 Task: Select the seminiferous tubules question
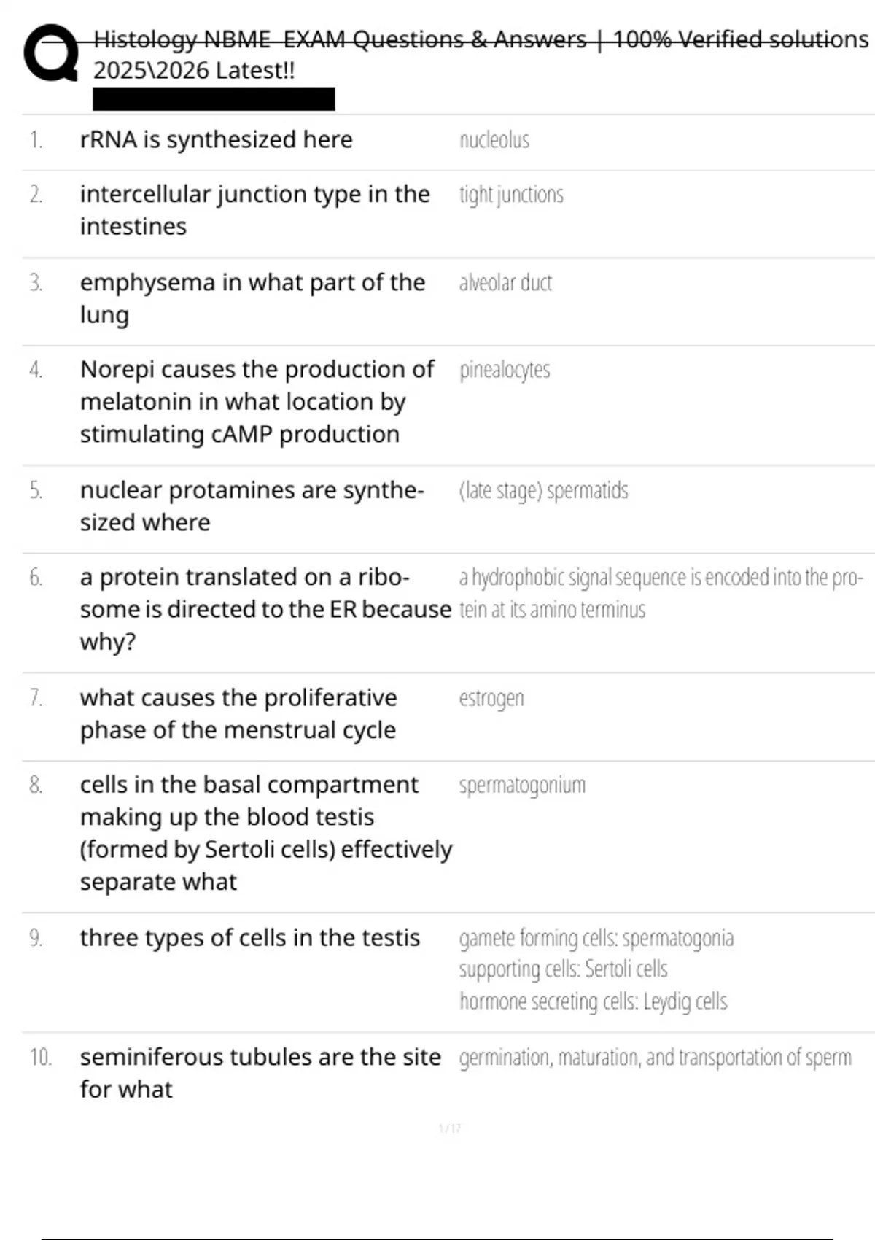[260, 1073]
